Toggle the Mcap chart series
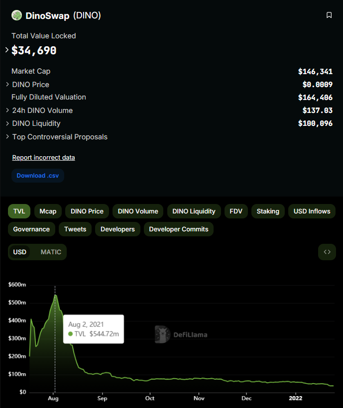Image resolution: width=343 pixels, height=408 pixels. [48, 211]
